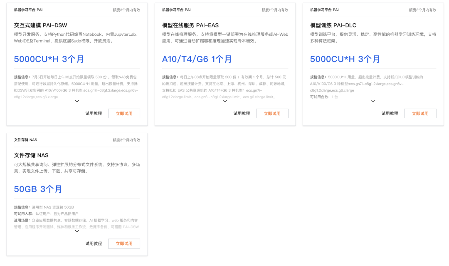Open 试用教程 for PAI-EAS
The height and width of the screenshot is (266, 449).
click(242, 114)
